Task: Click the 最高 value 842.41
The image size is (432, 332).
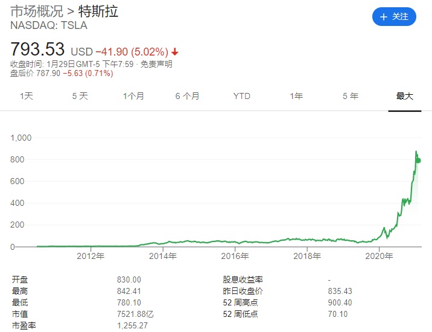Action: [129, 291]
